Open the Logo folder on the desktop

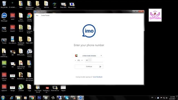tap(29, 87)
